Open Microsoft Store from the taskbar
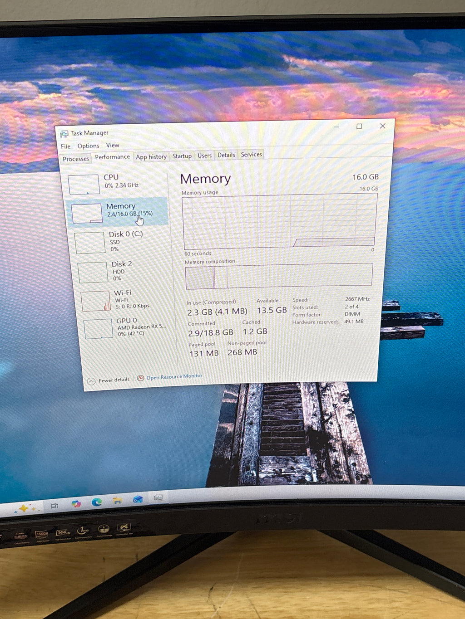 click(138, 499)
